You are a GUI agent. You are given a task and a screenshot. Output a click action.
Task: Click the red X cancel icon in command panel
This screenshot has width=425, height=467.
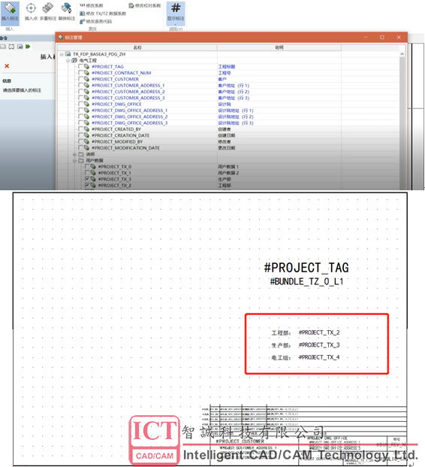(x=7, y=66)
